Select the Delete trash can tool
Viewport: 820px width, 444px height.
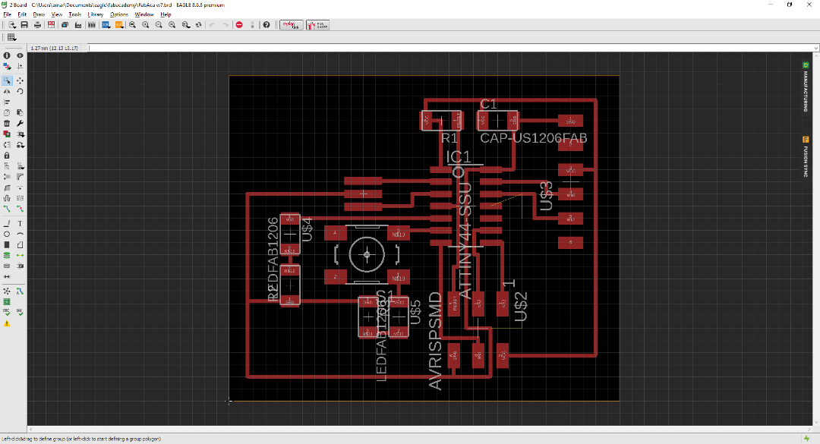(x=7, y=123)
